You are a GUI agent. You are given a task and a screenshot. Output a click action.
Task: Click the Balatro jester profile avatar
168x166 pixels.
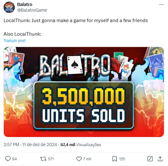[x=9, y=7]
